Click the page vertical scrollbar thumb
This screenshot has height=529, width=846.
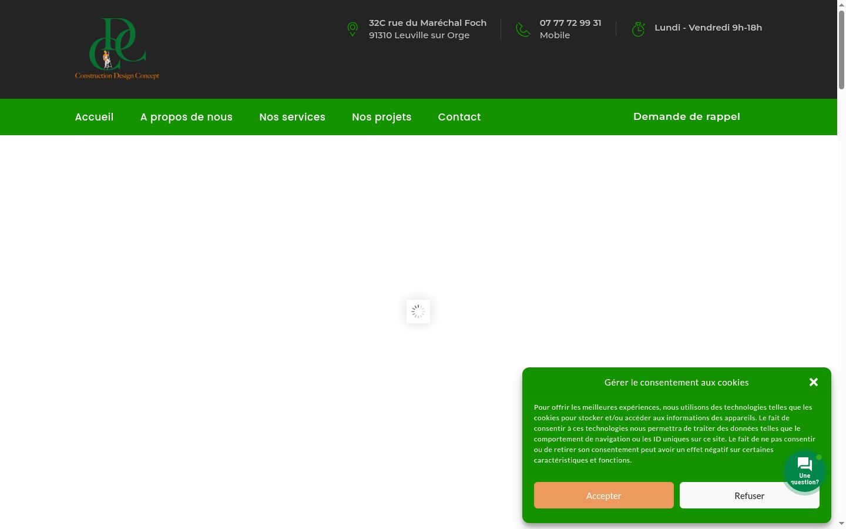[x=841, y=50]
